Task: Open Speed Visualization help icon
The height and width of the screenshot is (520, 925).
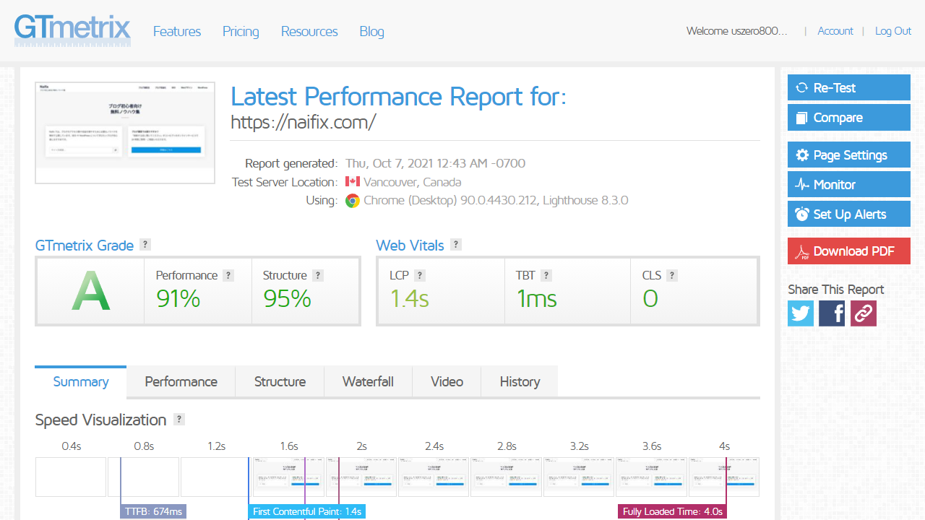Action: (179, 419)
